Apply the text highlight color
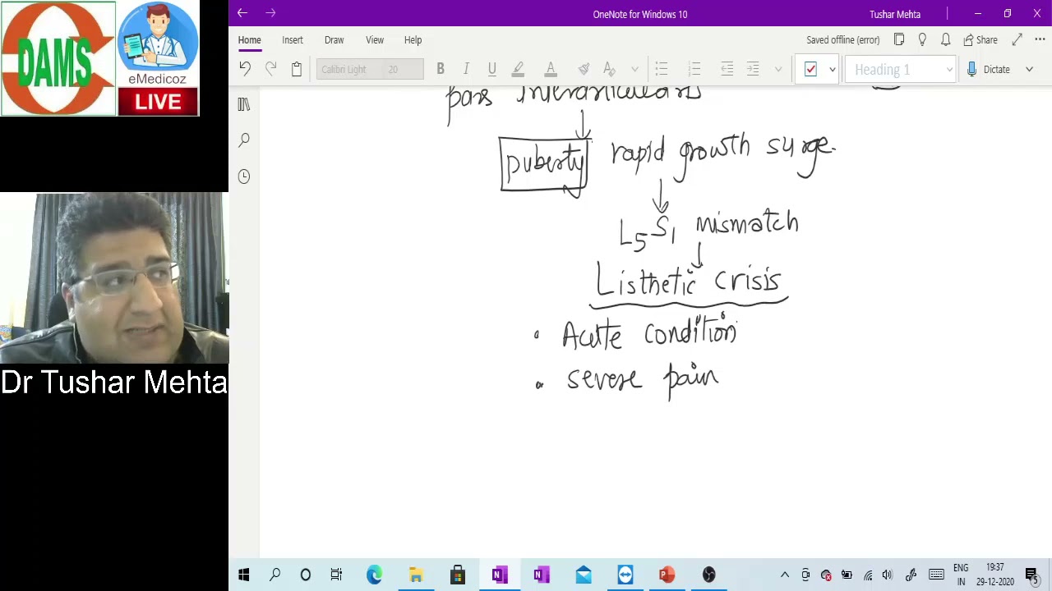Screen dimensions: 1052x591 [518, 69]
